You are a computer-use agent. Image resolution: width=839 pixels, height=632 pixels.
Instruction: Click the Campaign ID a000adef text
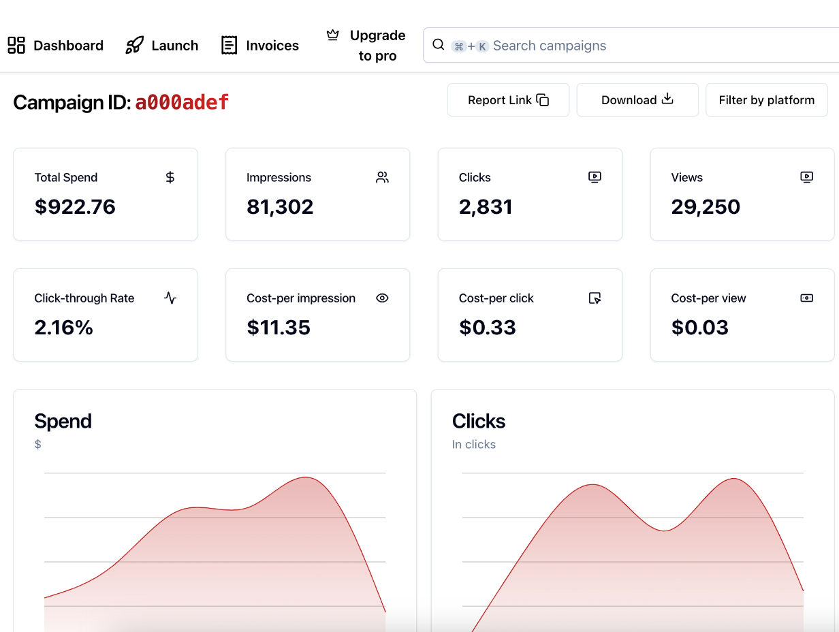[181, 102]
